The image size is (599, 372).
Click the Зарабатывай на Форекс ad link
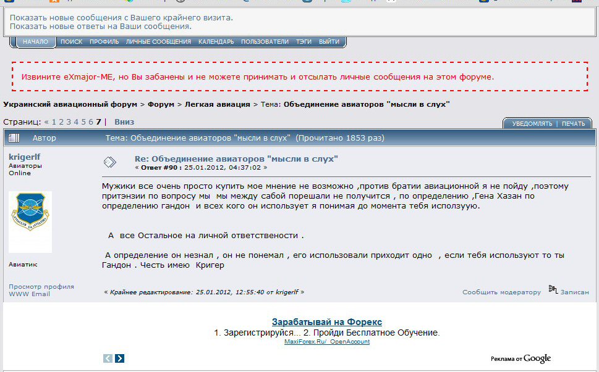[x=326, y=322]
